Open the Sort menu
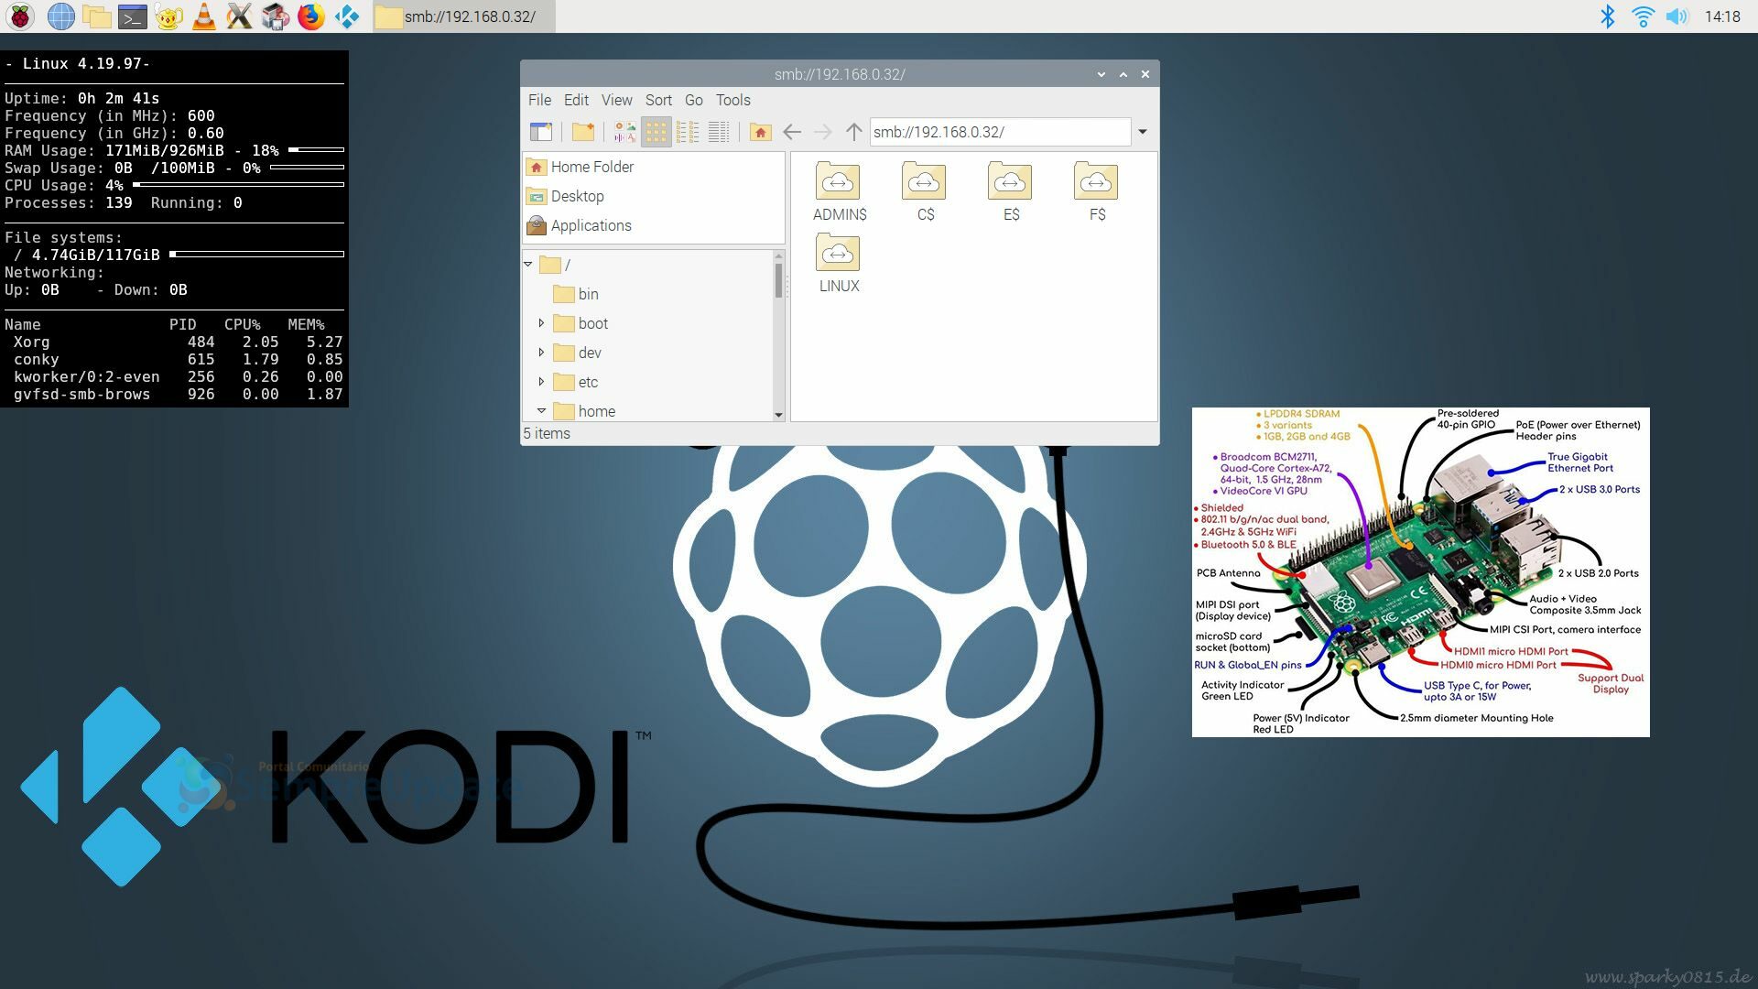 coord(658,100)
